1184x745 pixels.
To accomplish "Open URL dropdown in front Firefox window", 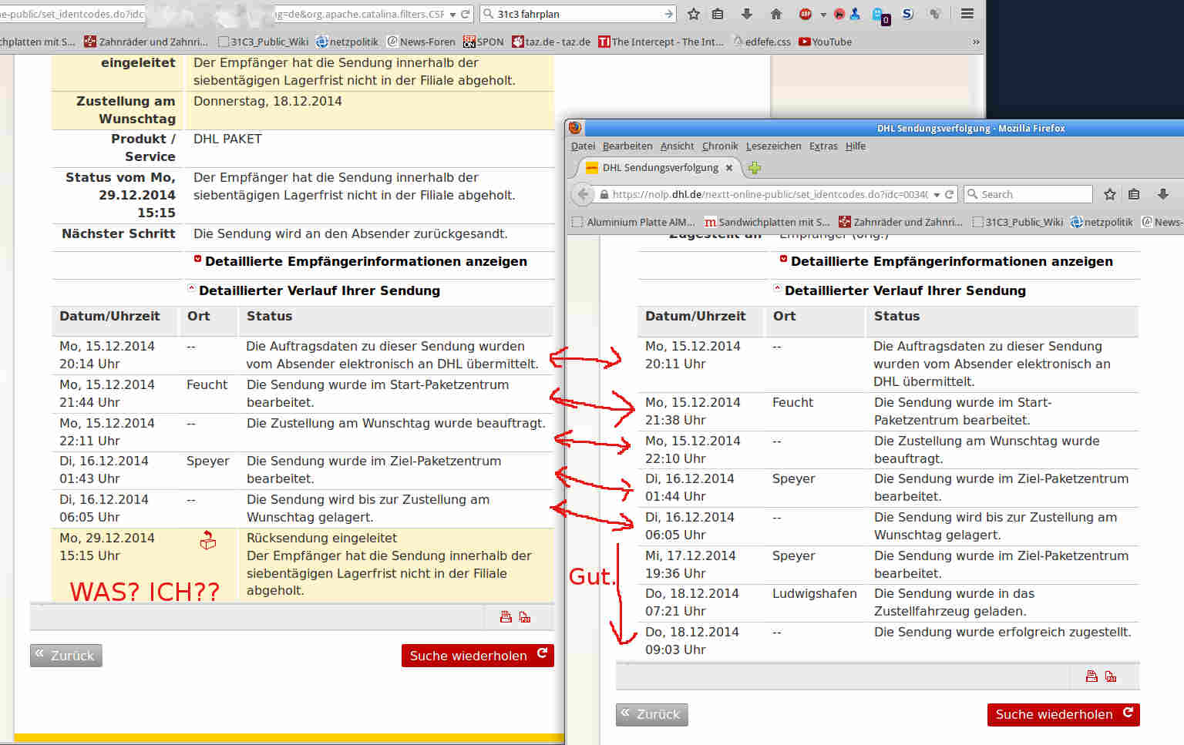I will tap(937, 195).
